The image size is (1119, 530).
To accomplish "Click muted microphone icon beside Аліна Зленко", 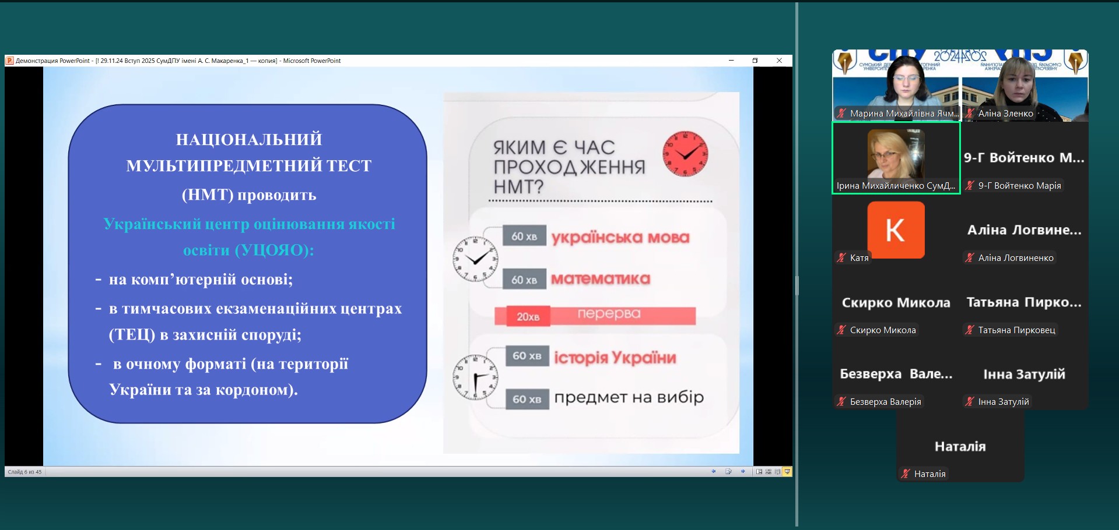I will [x=970, y=114].
